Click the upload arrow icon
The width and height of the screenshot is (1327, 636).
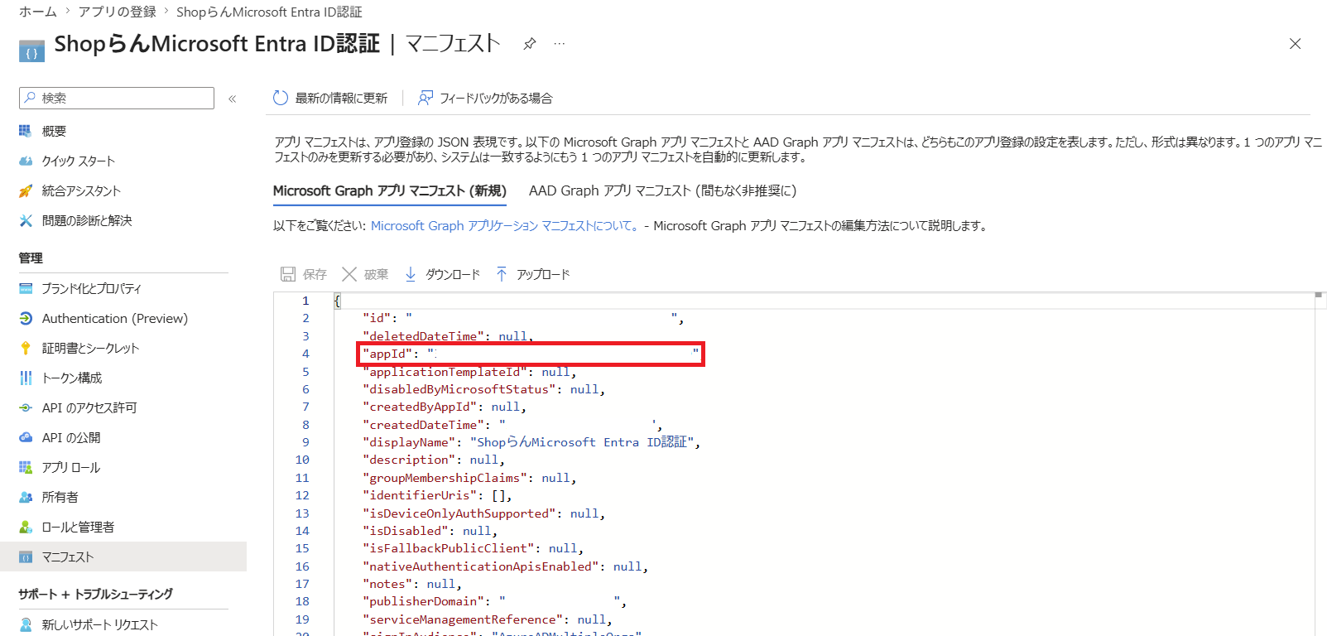click(x=502, y=274)
